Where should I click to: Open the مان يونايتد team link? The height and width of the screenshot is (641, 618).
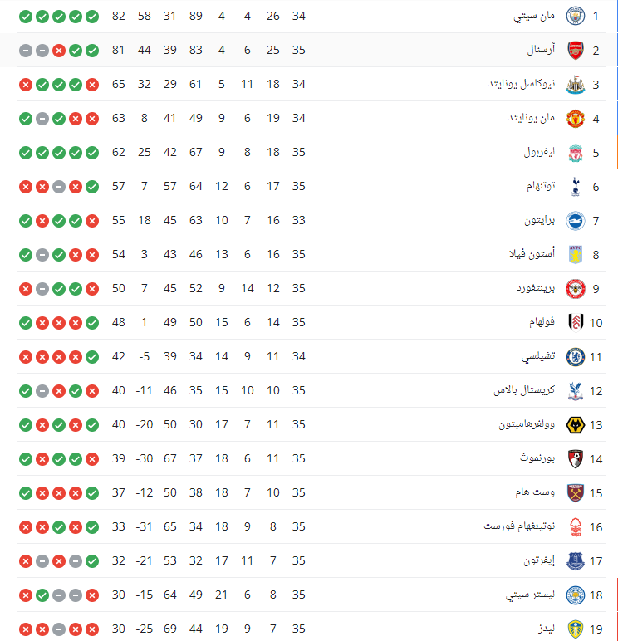tap(531, 118)
